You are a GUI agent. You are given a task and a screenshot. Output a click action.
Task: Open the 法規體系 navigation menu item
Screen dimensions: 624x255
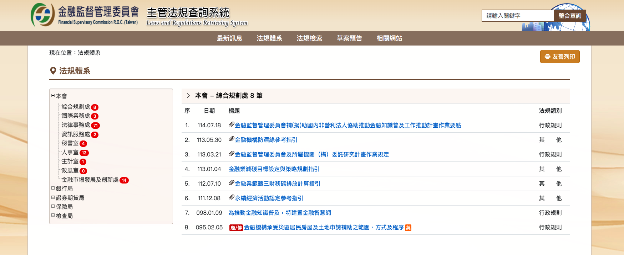click(x=269, y=38)
